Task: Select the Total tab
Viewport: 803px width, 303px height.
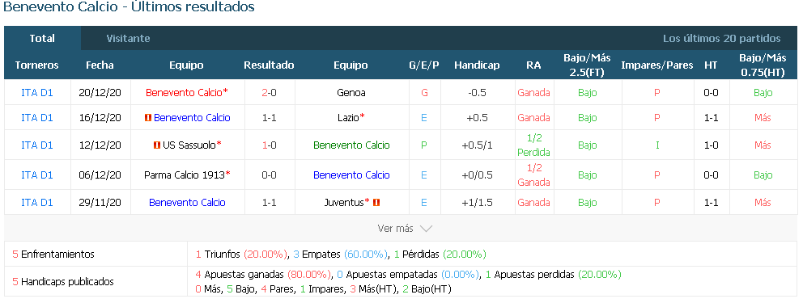Action: (x=42, y=38)
